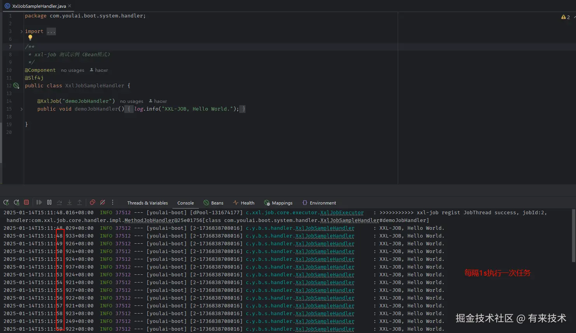
Task: Open the Beans tab
Action: point(214,203)
